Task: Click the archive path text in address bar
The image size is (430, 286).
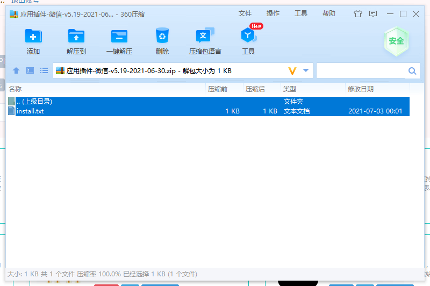Action: tap(149, 71)
